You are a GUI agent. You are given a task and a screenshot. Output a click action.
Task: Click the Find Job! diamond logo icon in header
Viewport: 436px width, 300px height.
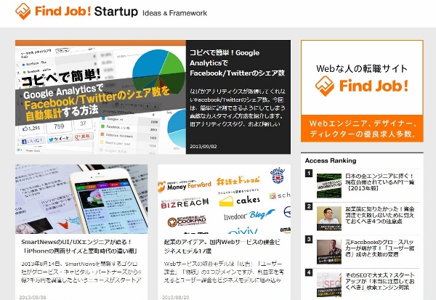23,12
